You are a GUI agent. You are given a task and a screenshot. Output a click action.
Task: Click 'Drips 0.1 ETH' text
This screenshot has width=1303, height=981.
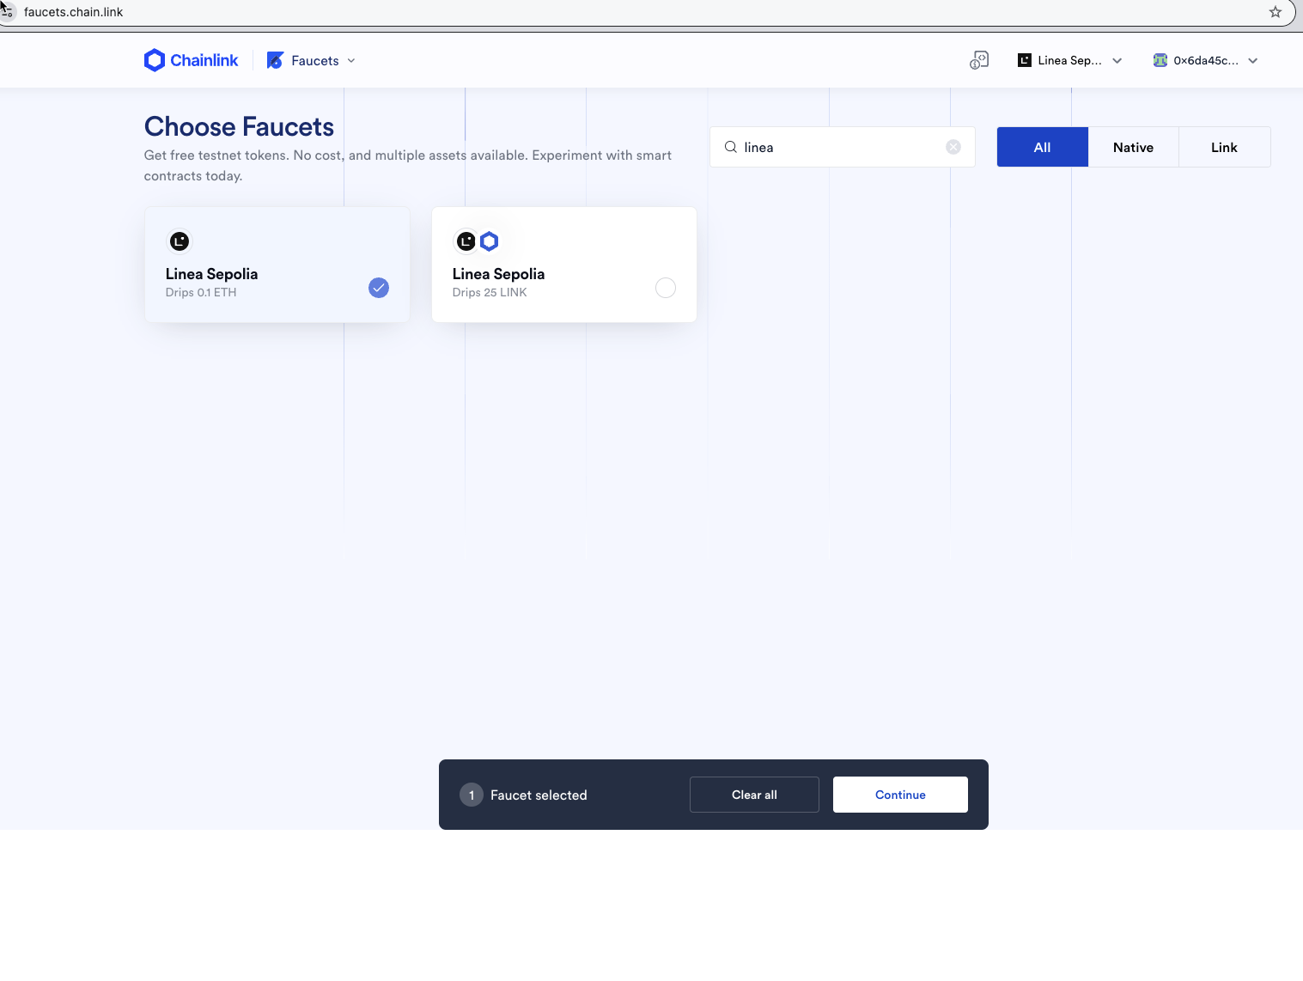pos(201,292)
